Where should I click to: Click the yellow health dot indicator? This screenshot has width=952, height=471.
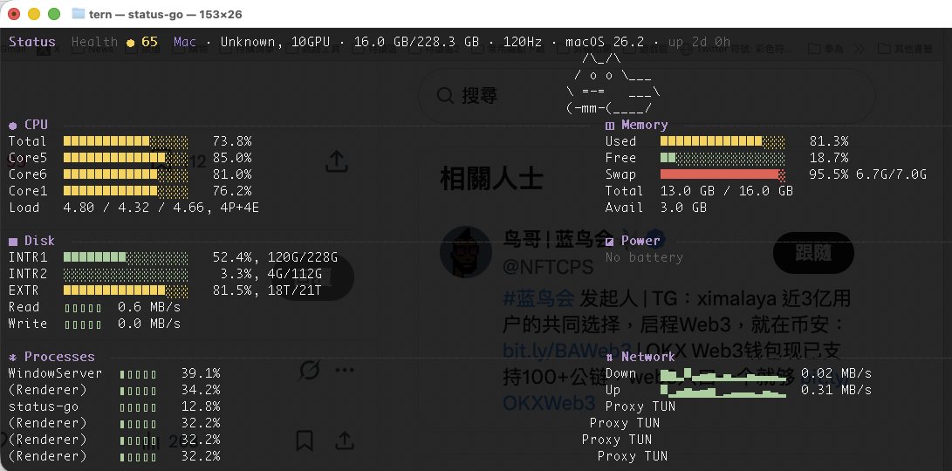click(130, 43)
